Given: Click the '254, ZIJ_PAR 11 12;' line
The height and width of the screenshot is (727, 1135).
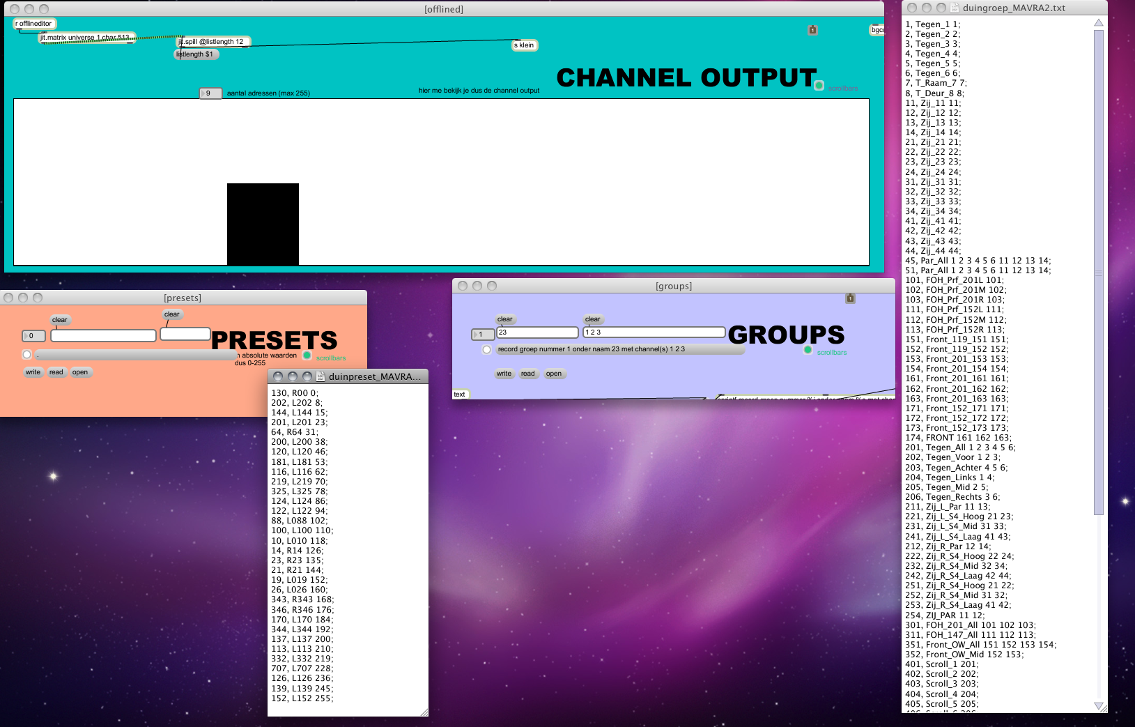Looking at the screenshot, I should [x=945, y=615].
